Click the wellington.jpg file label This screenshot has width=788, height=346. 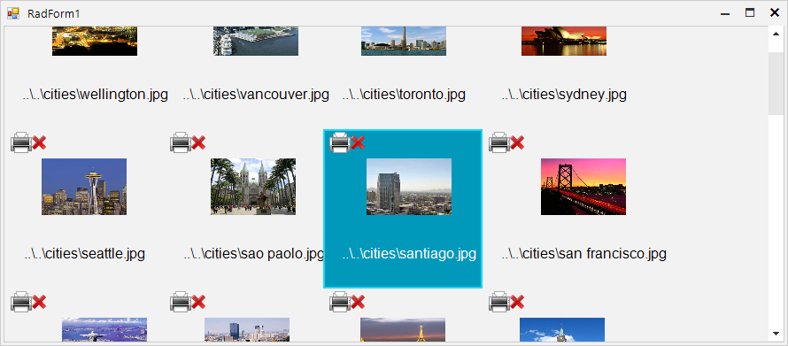pos(96,95)
